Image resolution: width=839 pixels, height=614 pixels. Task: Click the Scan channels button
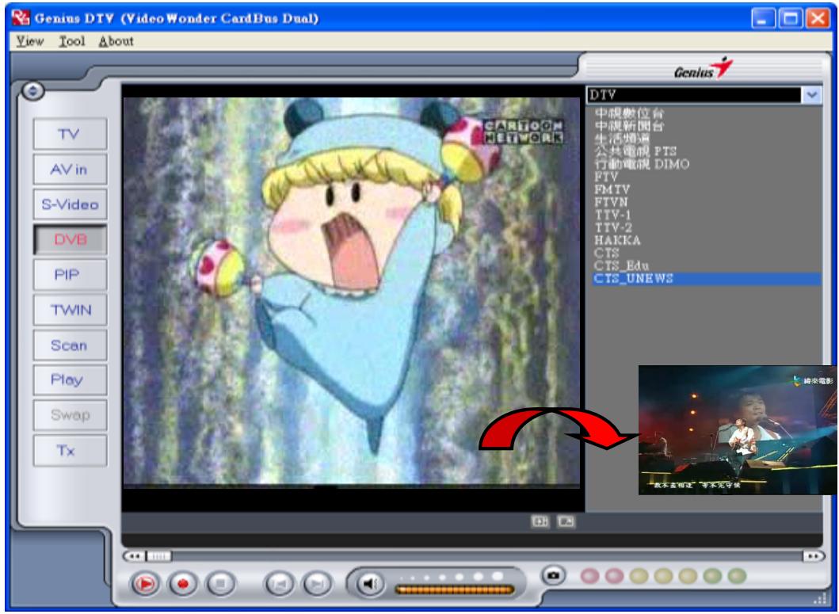(x=70, y=345)
